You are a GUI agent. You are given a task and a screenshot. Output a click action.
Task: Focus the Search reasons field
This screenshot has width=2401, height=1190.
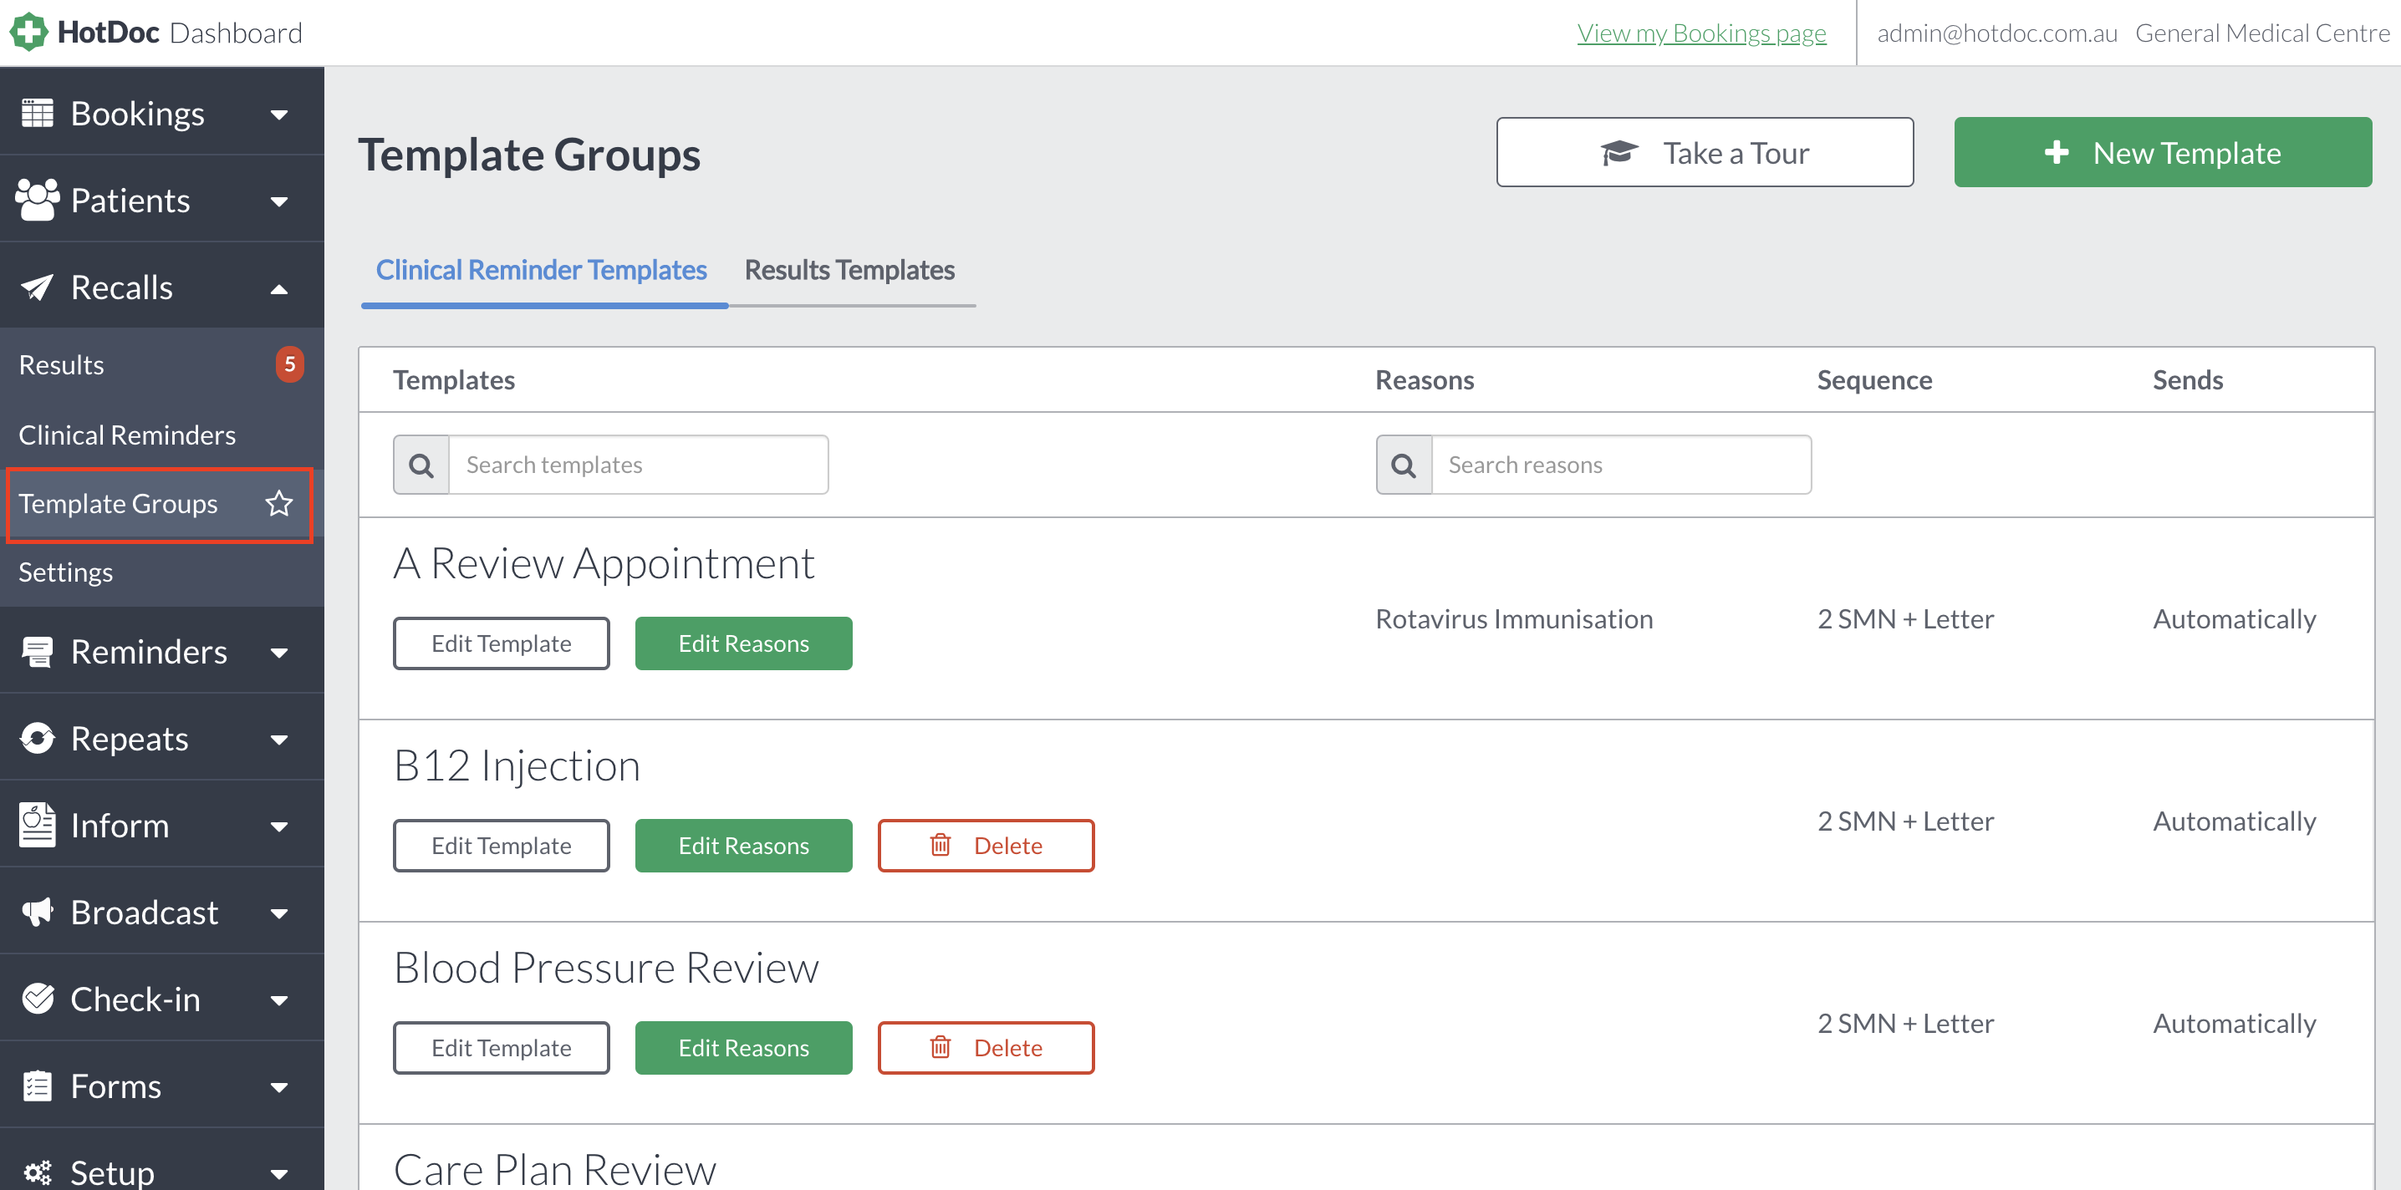click(1621, 465)
